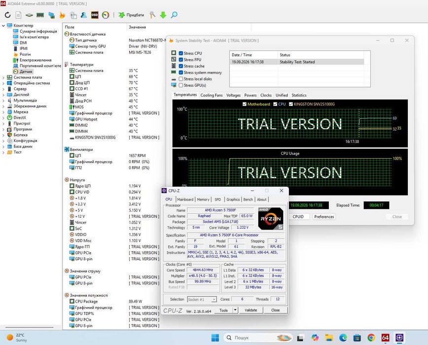Expand the Системна плата tree node
The image size is (428, 345).
coord(3,77)
